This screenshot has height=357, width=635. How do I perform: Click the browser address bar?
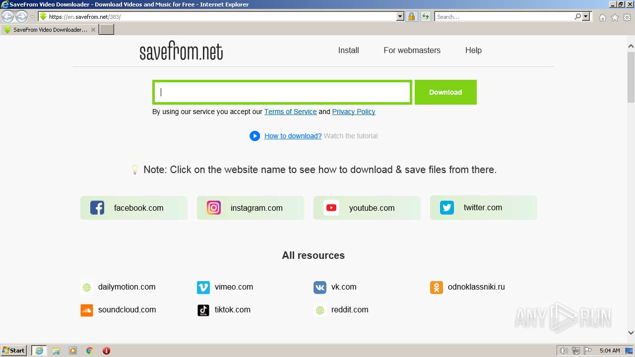[221, 16]
